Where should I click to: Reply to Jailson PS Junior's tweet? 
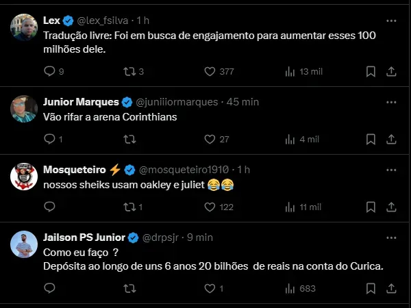(49, 289)
